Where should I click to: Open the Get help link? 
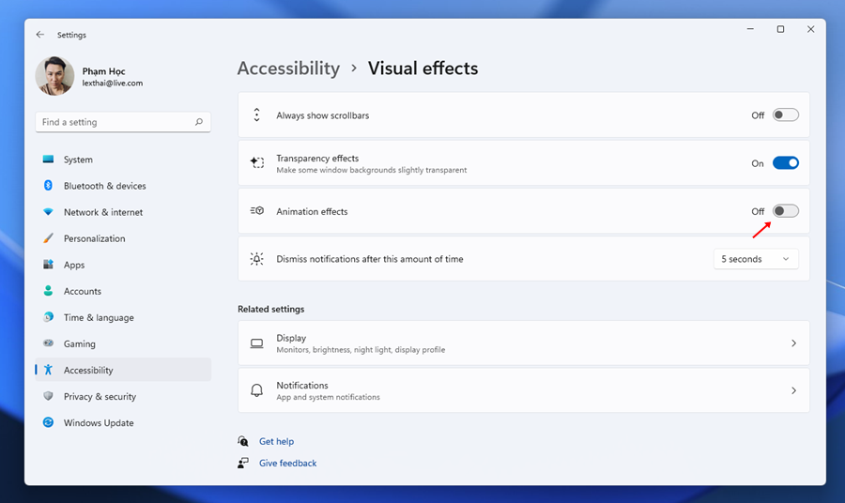click(276, 441)
